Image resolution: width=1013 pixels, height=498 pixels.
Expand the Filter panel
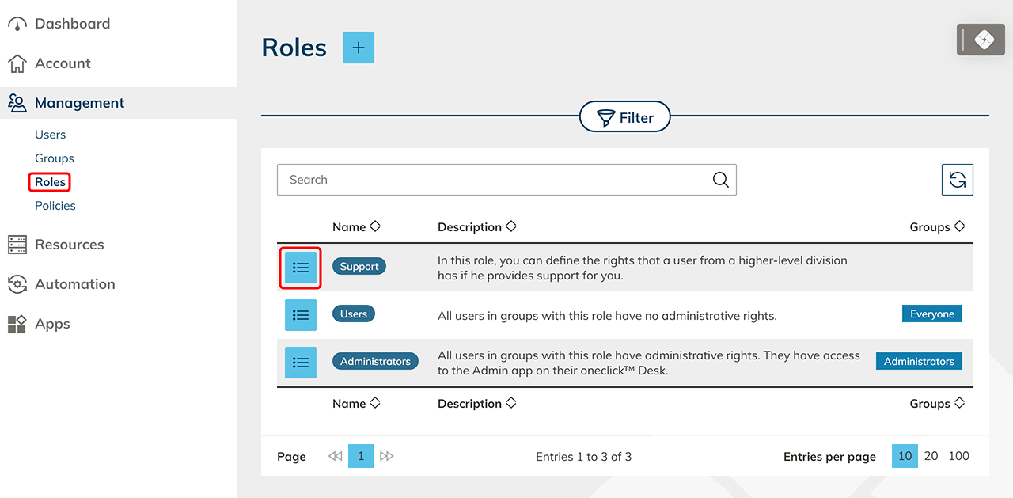[x=624, y=118]
